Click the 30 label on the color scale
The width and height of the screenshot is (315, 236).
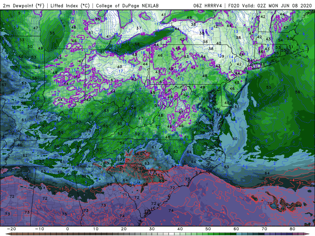(152, 229)
